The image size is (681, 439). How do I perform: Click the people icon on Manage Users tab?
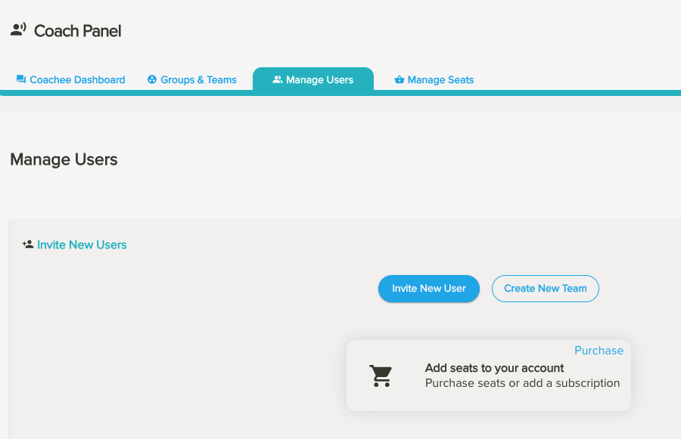[x=278, y=79]
